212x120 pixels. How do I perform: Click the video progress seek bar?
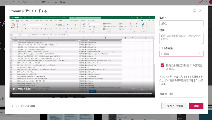click(x=82, y=93)
